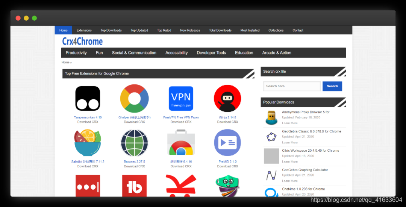
Task: Click Download CRX under Ghelper
Action: pyautogui.click(x=134, y=122)
